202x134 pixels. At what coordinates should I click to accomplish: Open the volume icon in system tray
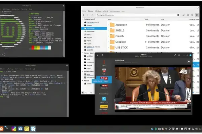[x=196, y=129]
